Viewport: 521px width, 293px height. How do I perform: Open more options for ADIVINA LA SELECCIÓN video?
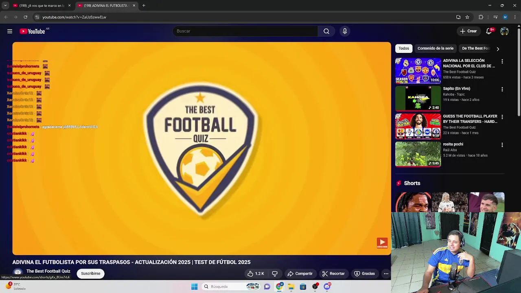click(502, 61)
